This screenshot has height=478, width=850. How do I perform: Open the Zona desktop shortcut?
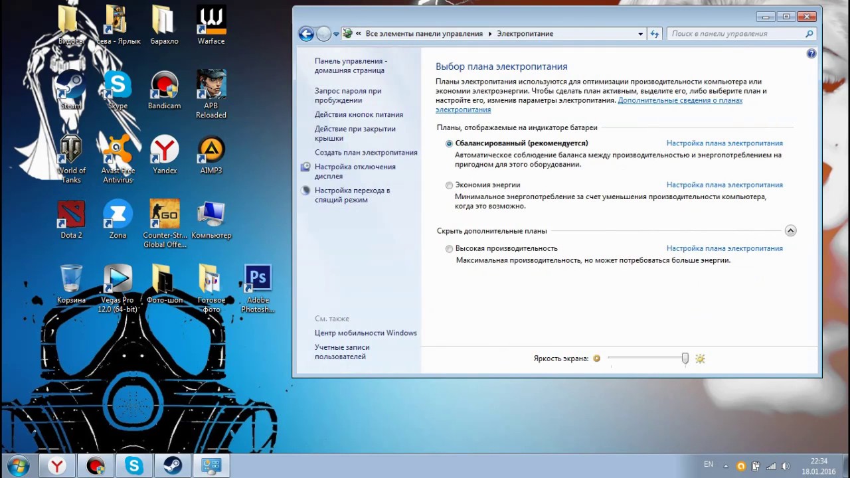[118, 219]
